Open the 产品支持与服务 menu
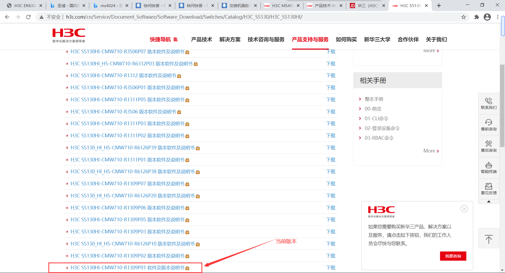The width and height of the screenshot is (505, 273). [x=310, y=39]
